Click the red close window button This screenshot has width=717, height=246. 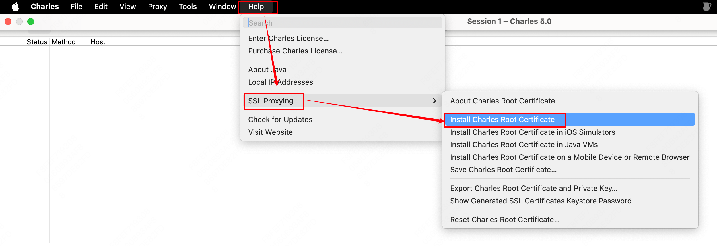click(8, 22)
